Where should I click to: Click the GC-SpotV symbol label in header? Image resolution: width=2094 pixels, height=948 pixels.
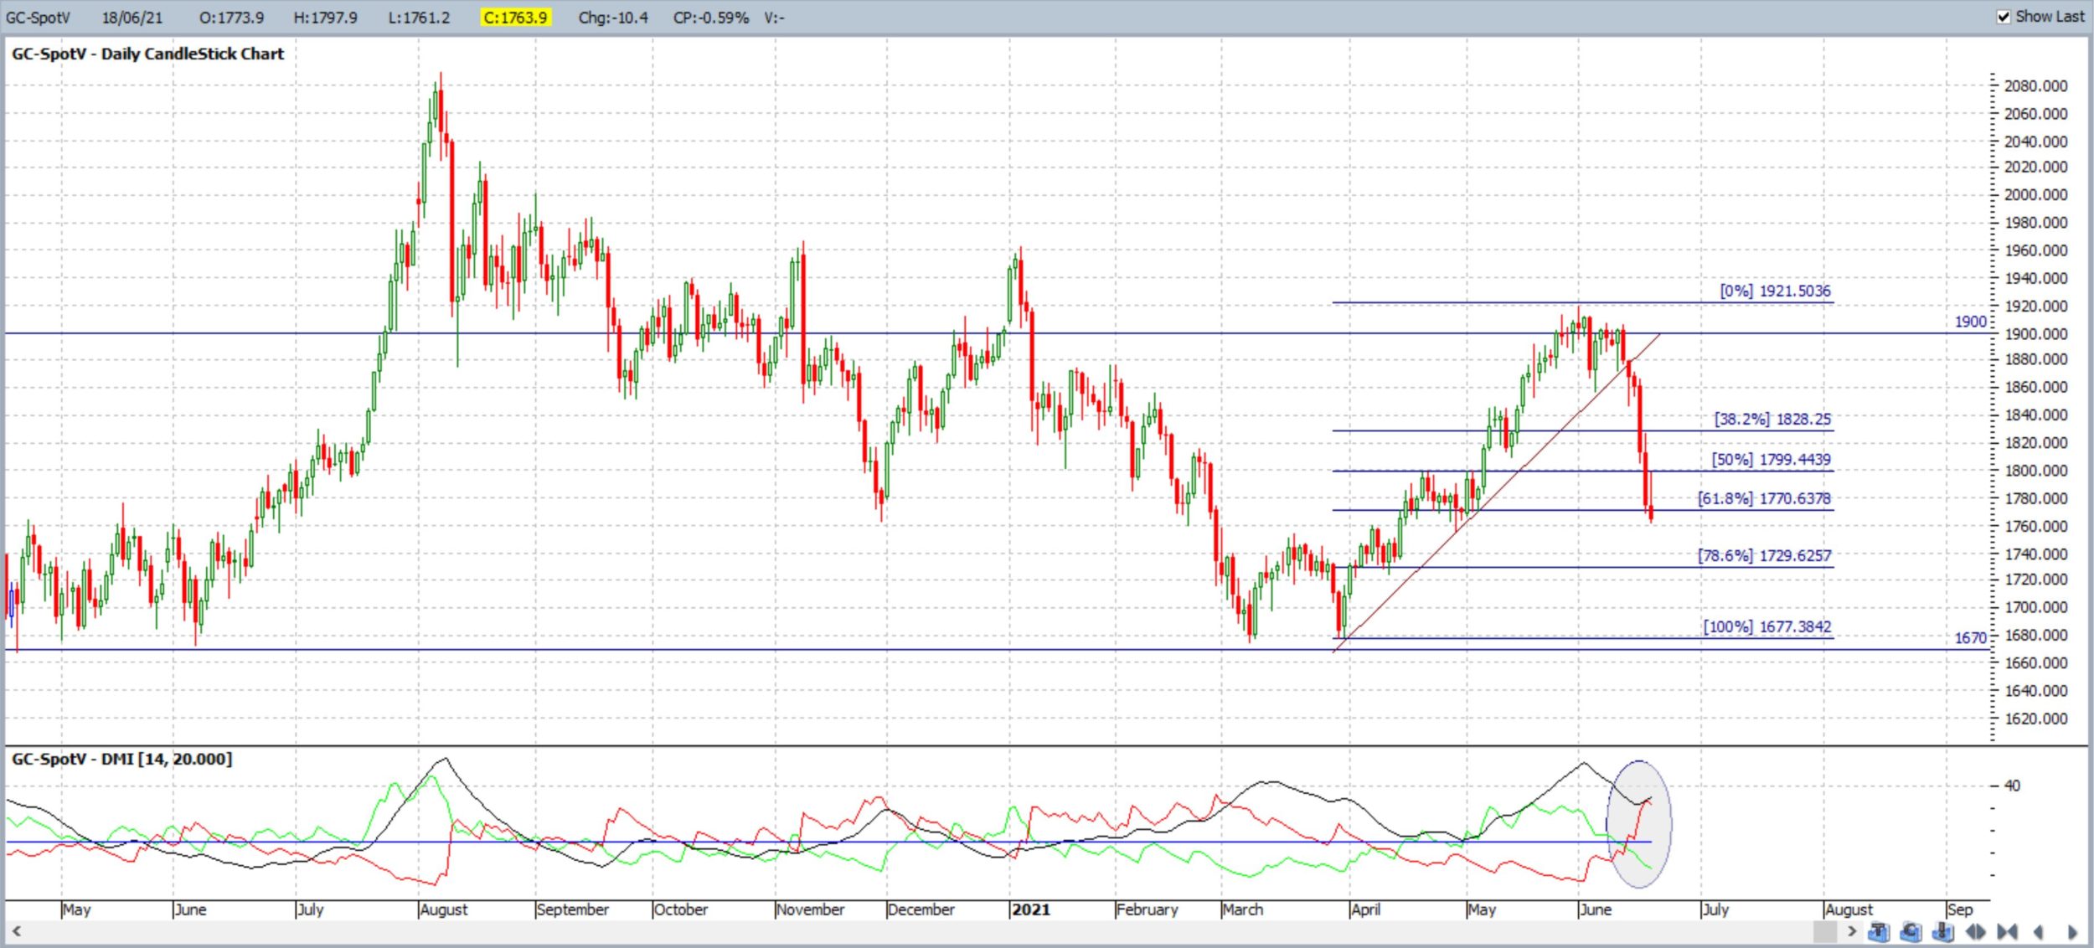click(x=39, y=18)
